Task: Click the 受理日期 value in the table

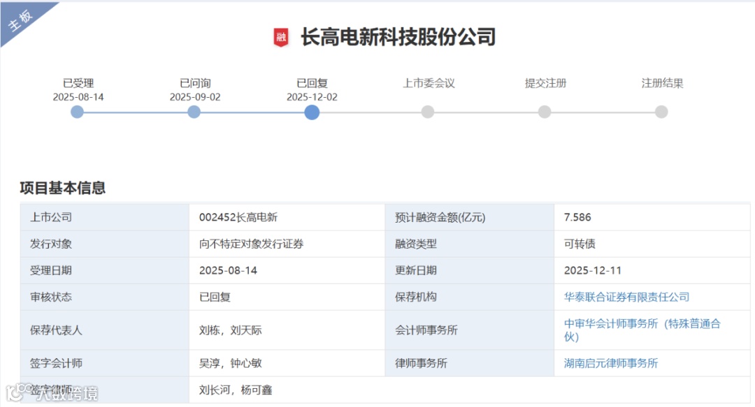Action: [228, 270]
